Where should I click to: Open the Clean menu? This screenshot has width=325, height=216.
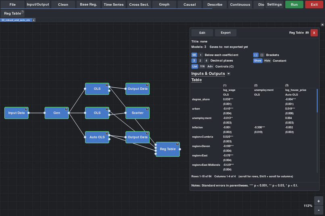point(63,4)
